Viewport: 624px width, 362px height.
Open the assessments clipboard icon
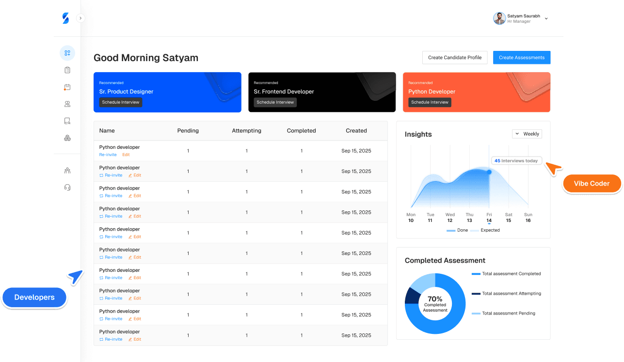pos(67,70)
